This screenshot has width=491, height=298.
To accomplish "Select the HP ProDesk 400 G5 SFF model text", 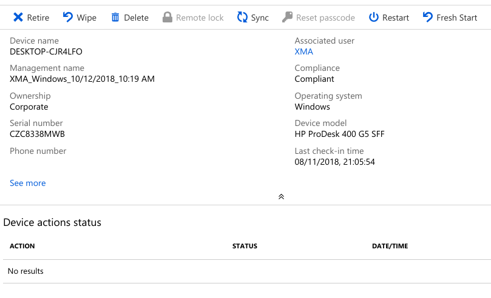I will [339, 134].
